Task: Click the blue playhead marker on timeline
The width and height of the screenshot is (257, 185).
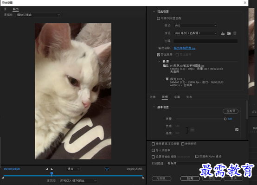Action: pos(51,173)
